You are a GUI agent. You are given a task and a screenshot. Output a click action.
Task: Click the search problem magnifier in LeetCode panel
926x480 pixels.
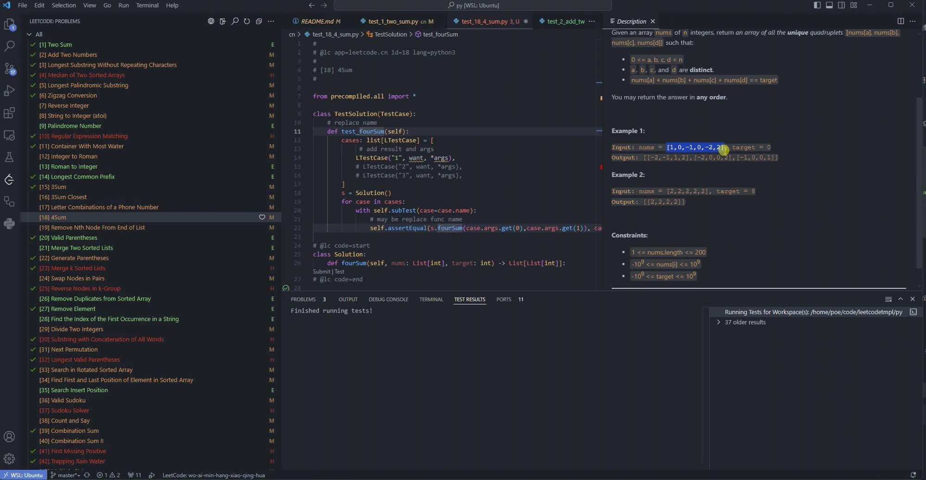235,21
